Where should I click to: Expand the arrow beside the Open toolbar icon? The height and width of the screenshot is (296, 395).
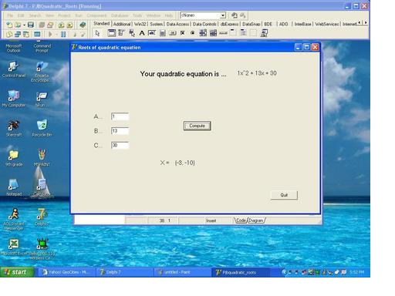coord(24,25)
